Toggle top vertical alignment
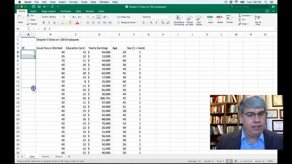 tap(88, 17)
